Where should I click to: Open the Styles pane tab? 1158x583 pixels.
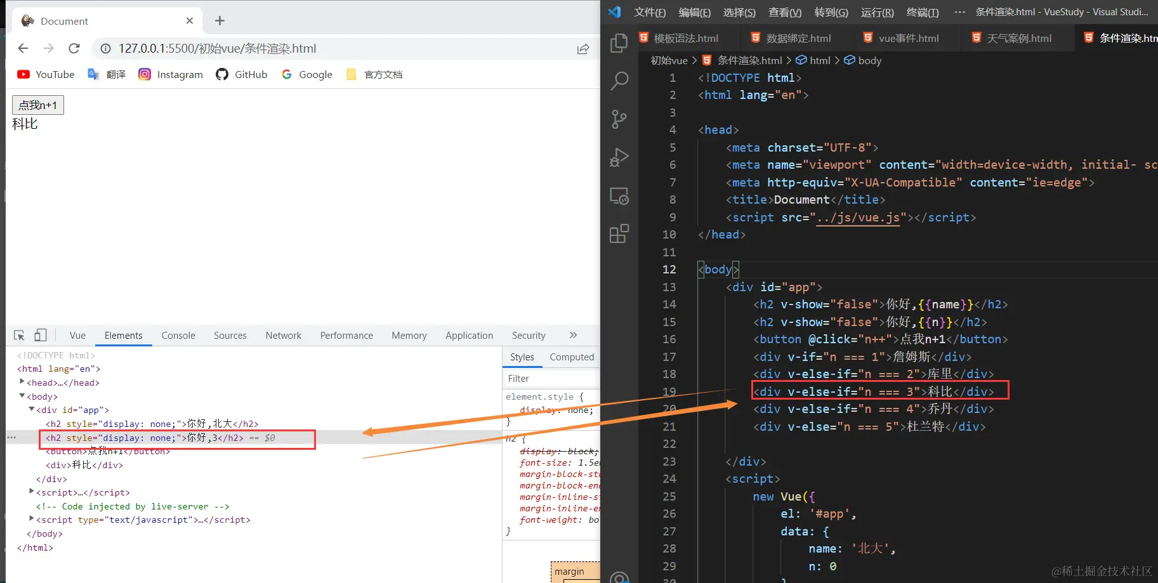(x=522, y=357)
